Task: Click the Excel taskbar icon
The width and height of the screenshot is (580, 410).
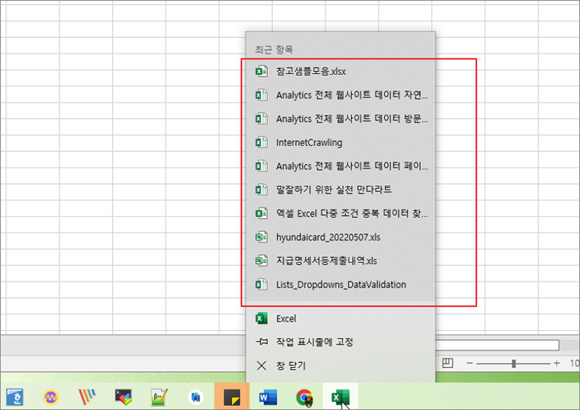Action: coord(341,397)
